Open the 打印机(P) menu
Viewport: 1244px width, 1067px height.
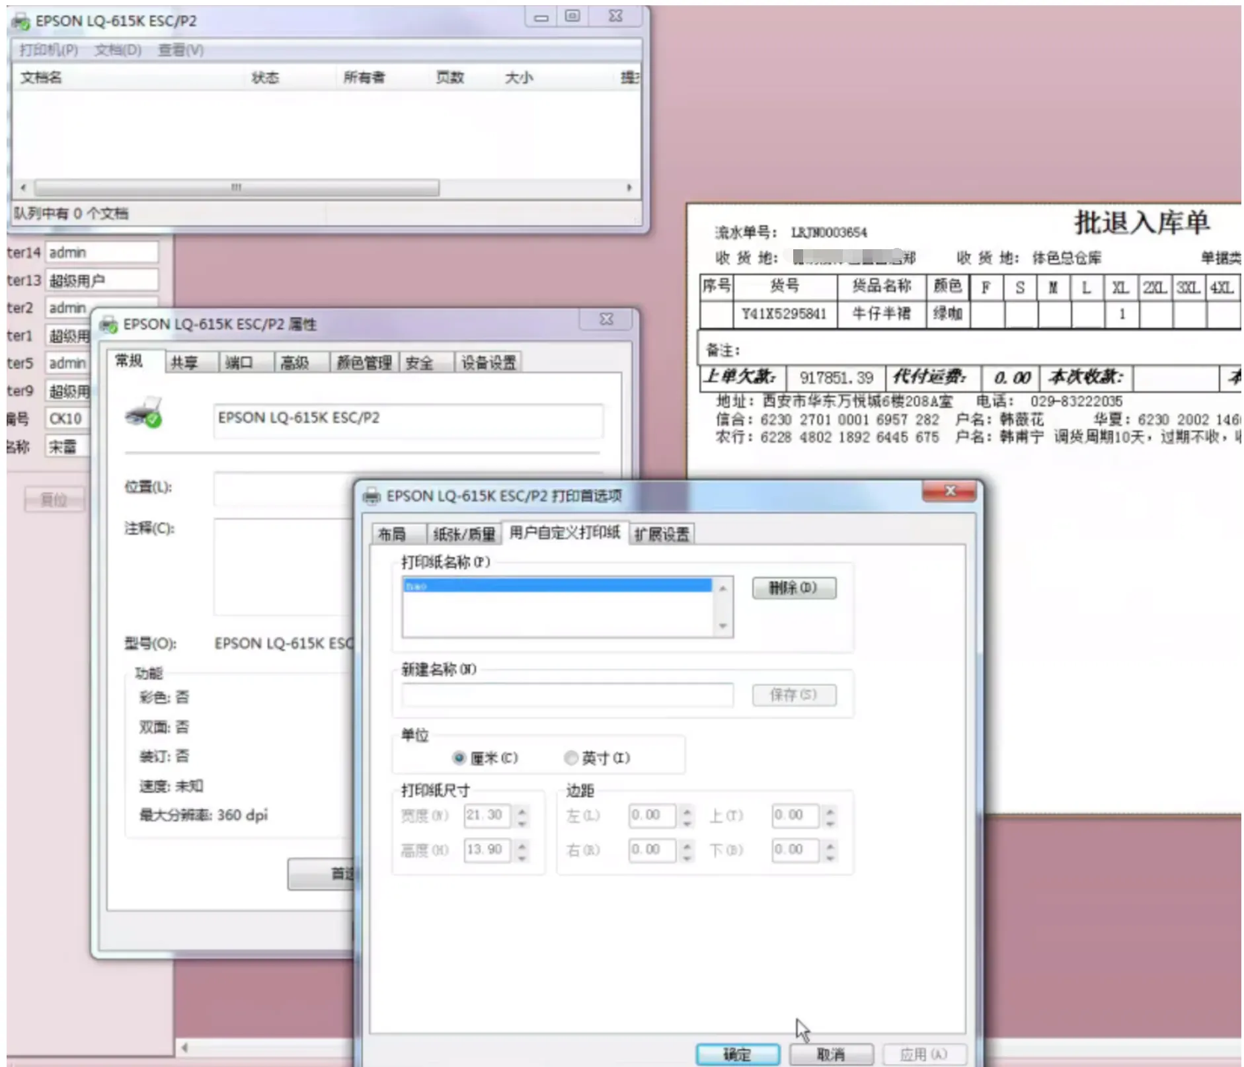(48, 50)
